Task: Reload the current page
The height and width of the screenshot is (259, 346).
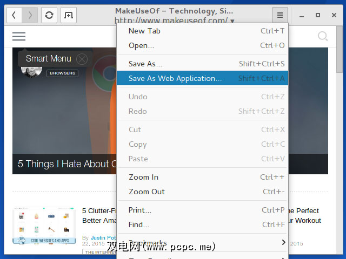Action: pos(49,15)
